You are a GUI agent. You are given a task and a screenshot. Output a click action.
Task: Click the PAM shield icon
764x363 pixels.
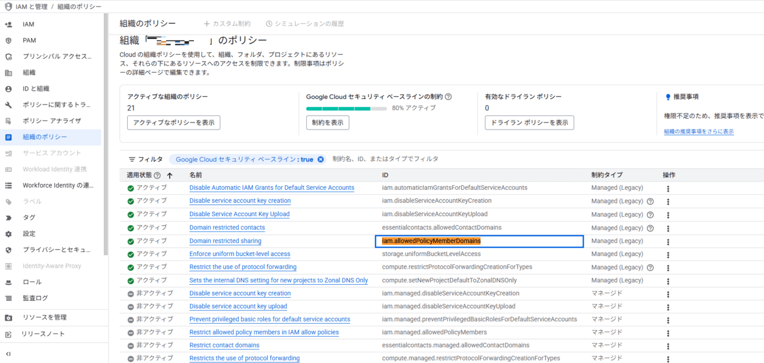(8, 41)
